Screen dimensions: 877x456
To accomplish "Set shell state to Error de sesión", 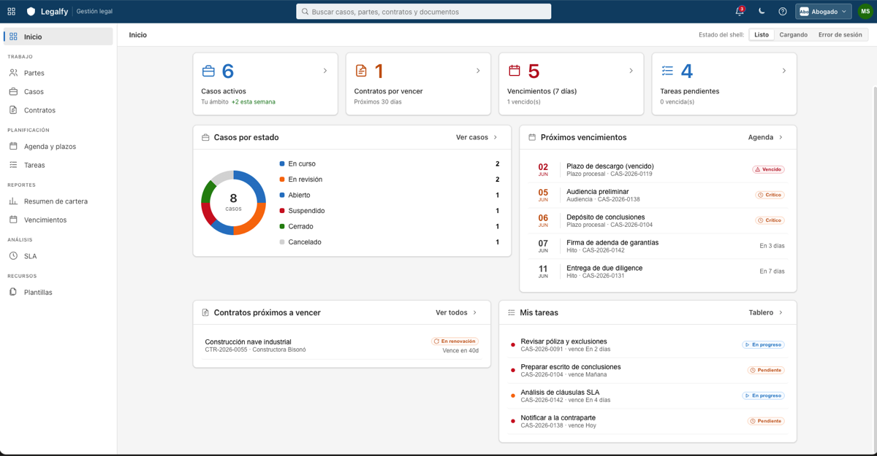I will (x=840, y=35).
